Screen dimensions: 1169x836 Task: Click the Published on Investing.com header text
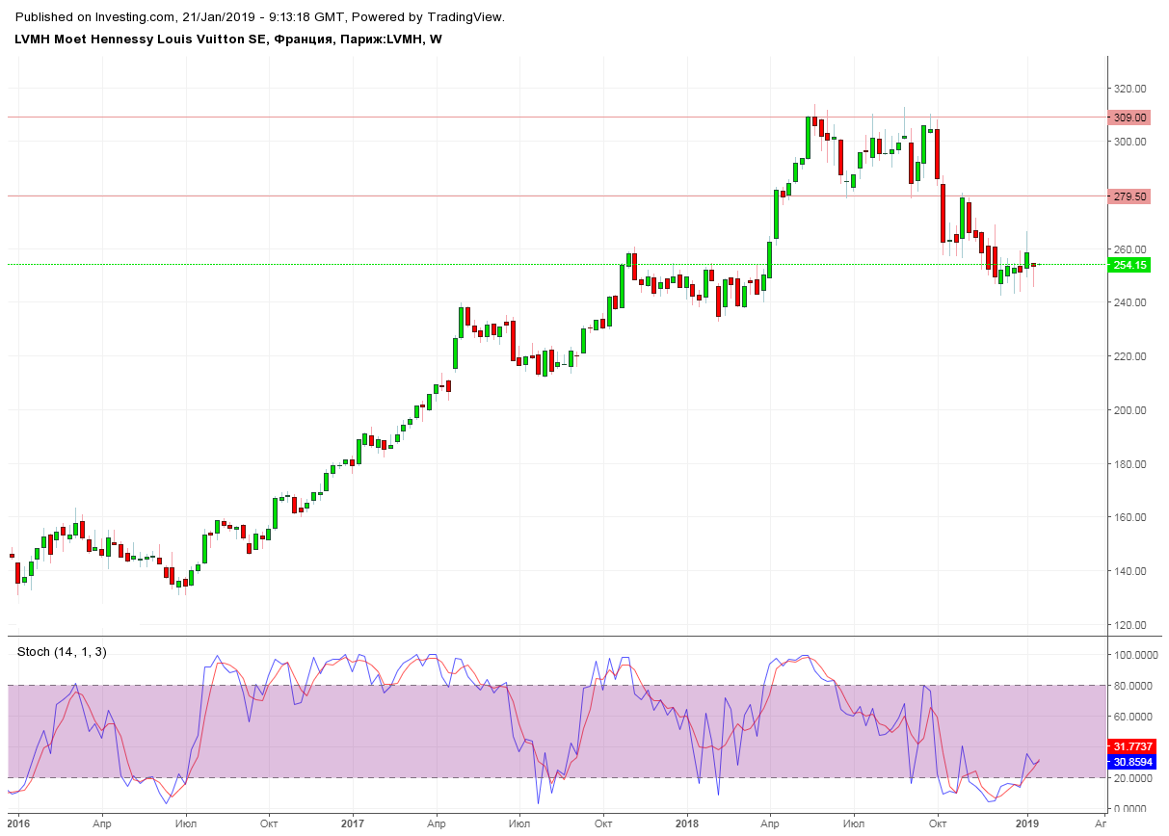(260, 17)
